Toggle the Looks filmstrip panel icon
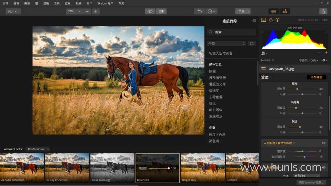331x186 pixels. coord(273,11)
